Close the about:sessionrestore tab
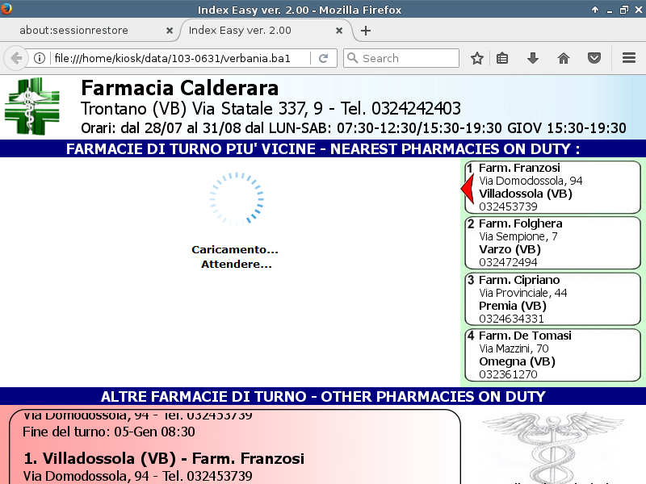Viewport: 646px width, 484px height. [170, 31]
